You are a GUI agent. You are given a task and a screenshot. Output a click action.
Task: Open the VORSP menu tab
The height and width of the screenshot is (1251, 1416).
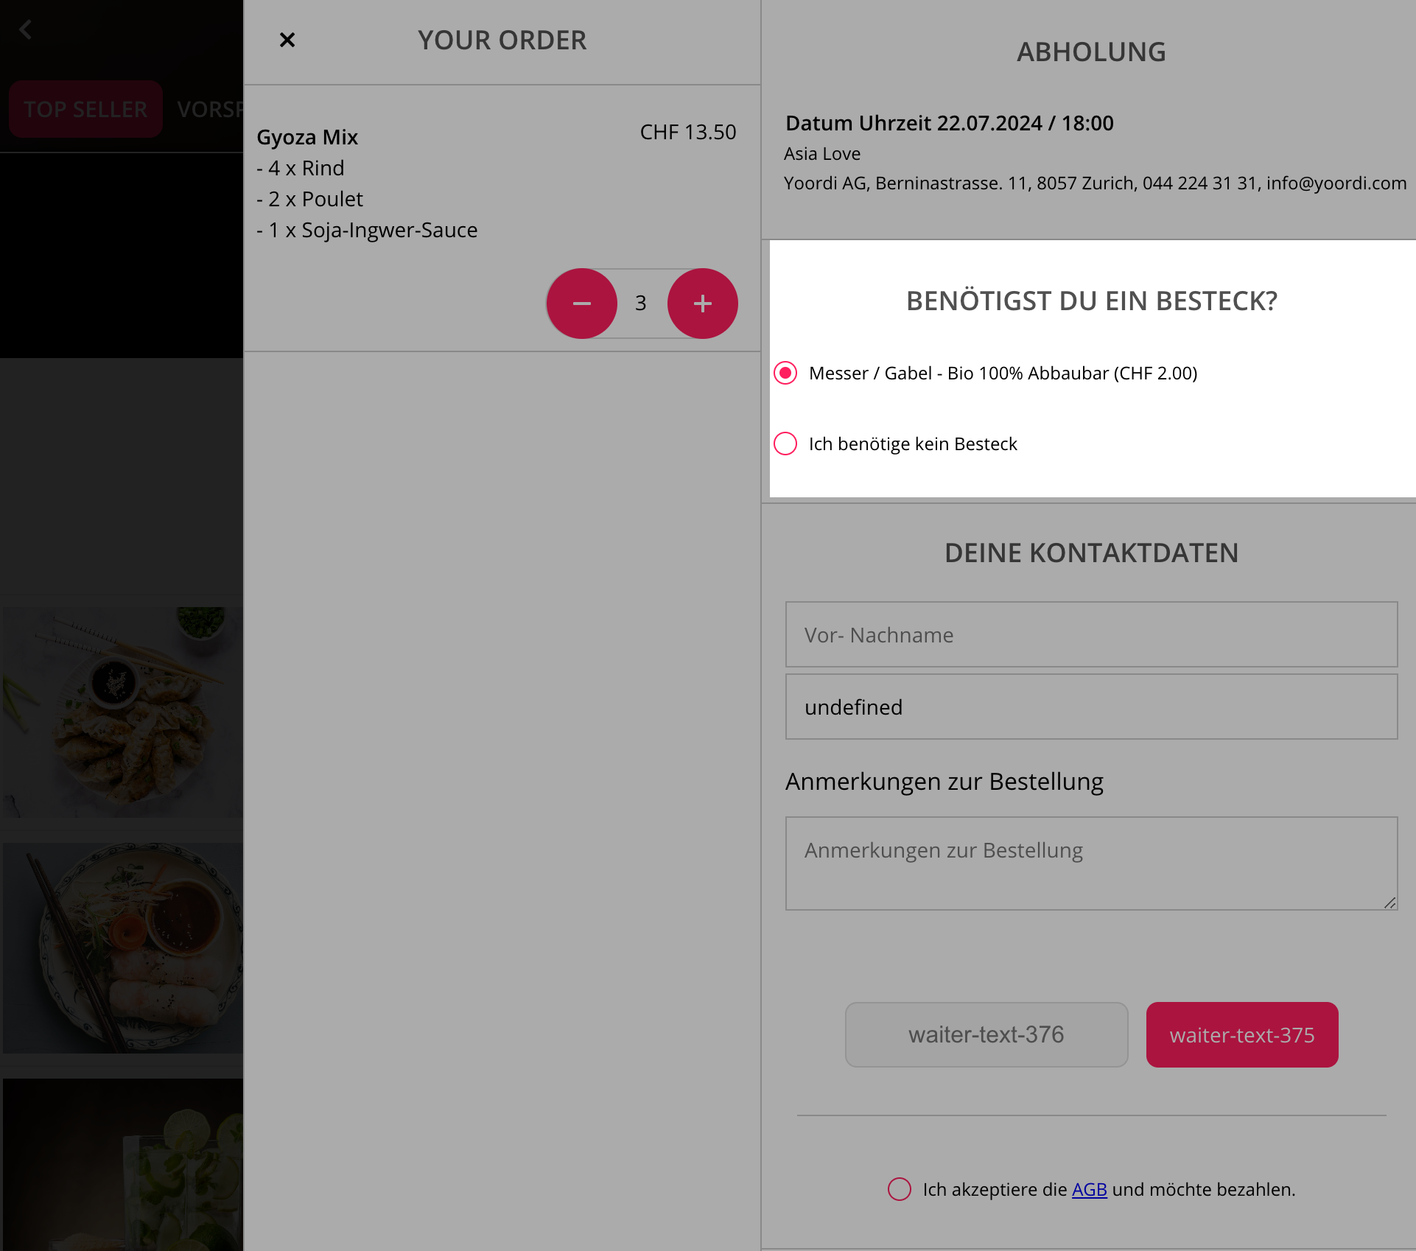[x=211, y=109]
